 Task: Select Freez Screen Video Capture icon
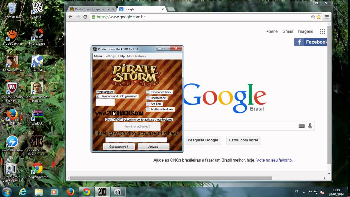click(x=12, y=172)
